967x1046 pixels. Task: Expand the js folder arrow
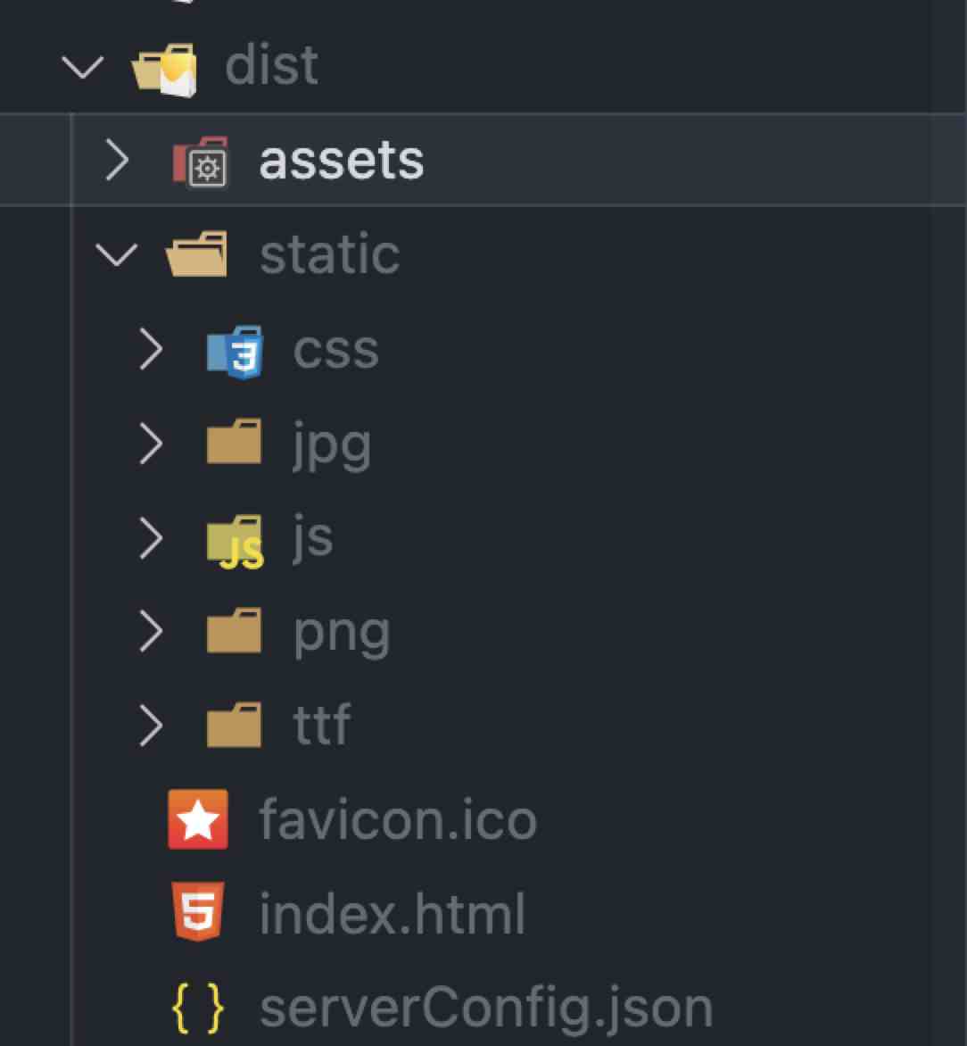(x=152, y=539)
